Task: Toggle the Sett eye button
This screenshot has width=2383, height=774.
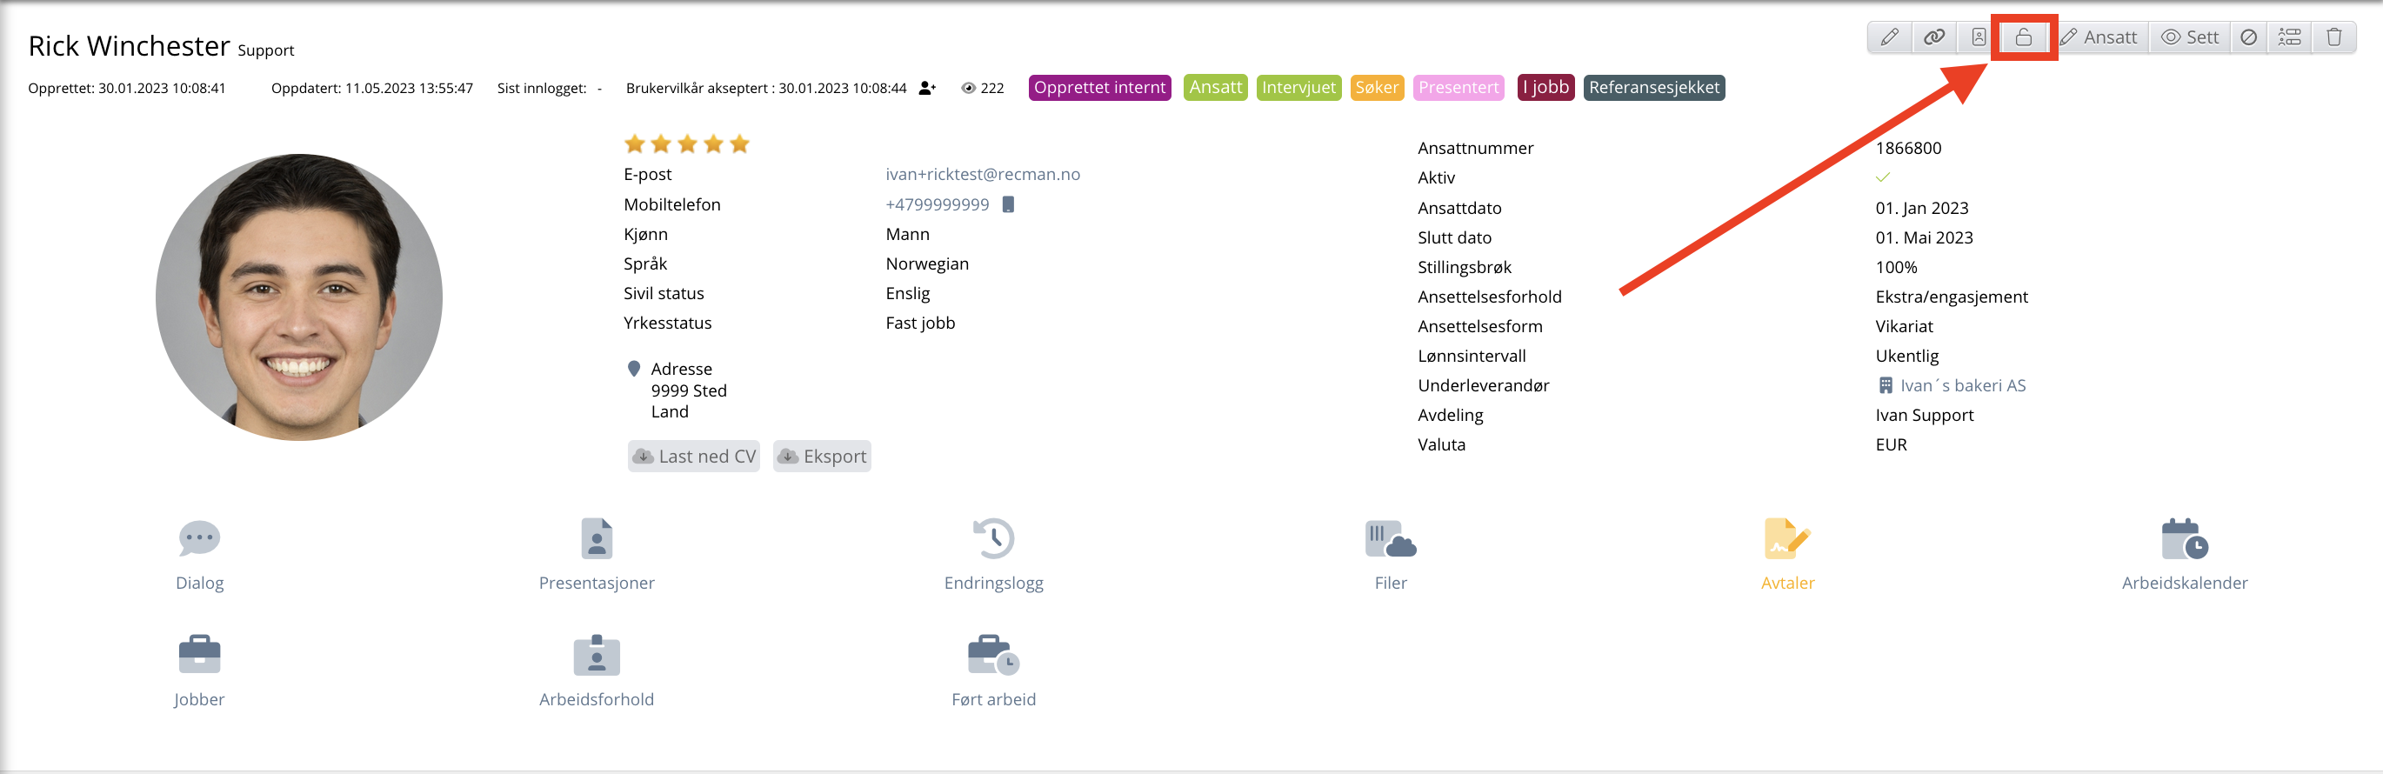Action: coord(2189,37)
